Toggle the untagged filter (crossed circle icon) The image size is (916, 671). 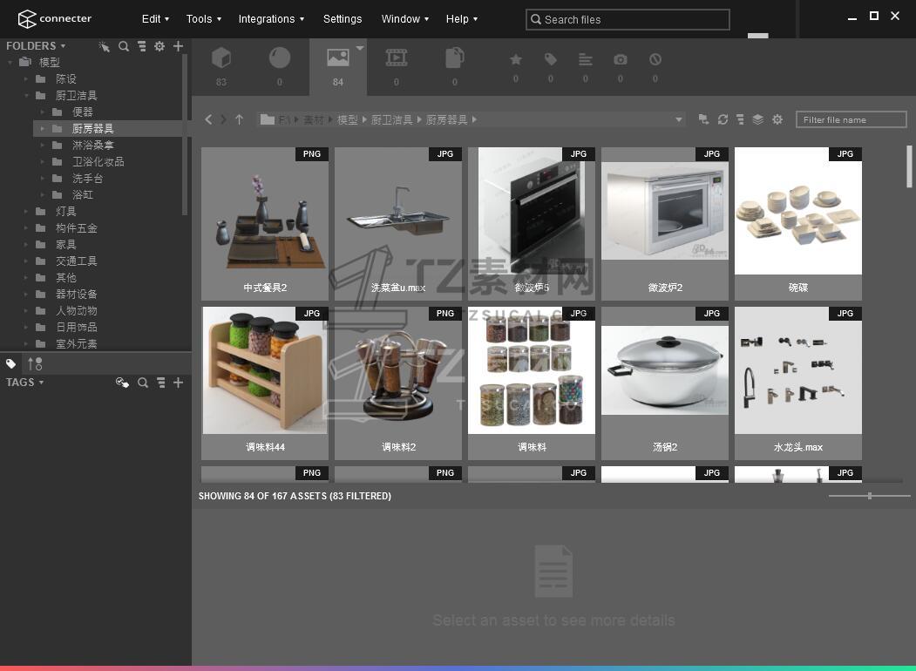pyautogui.click(x=655, y=60)
